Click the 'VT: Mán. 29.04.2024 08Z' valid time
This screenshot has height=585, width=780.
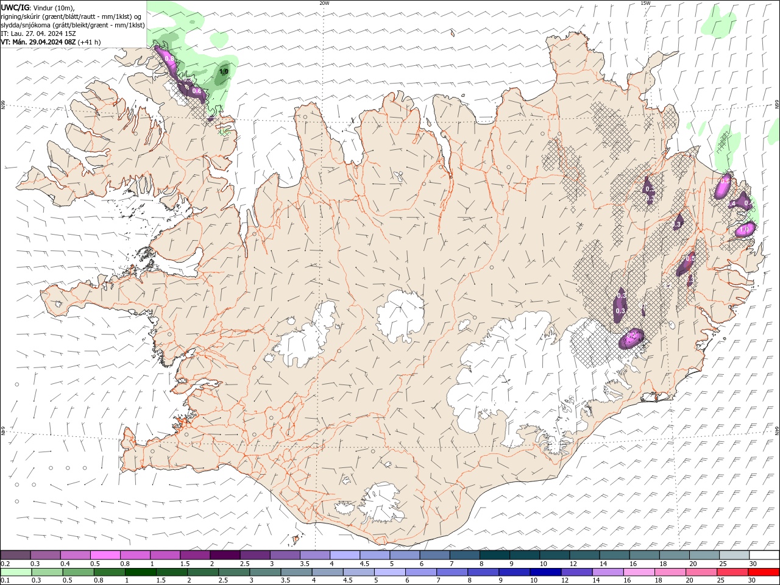[x=38, y=42]
